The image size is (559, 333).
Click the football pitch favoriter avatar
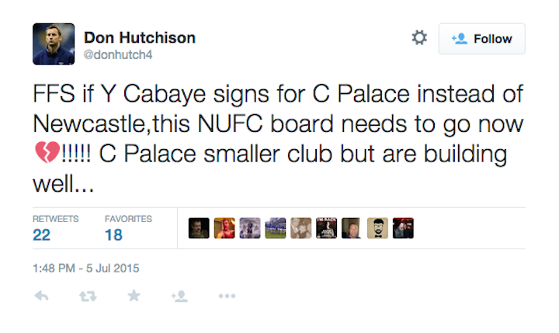pos(276,227)
